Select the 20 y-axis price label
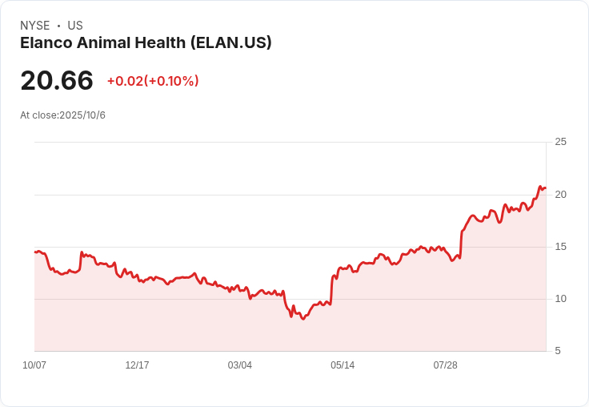589x407 pixels. tap(560, 195)
